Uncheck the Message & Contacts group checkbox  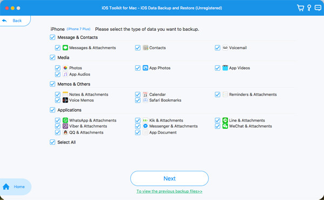[x=52, y=37]
